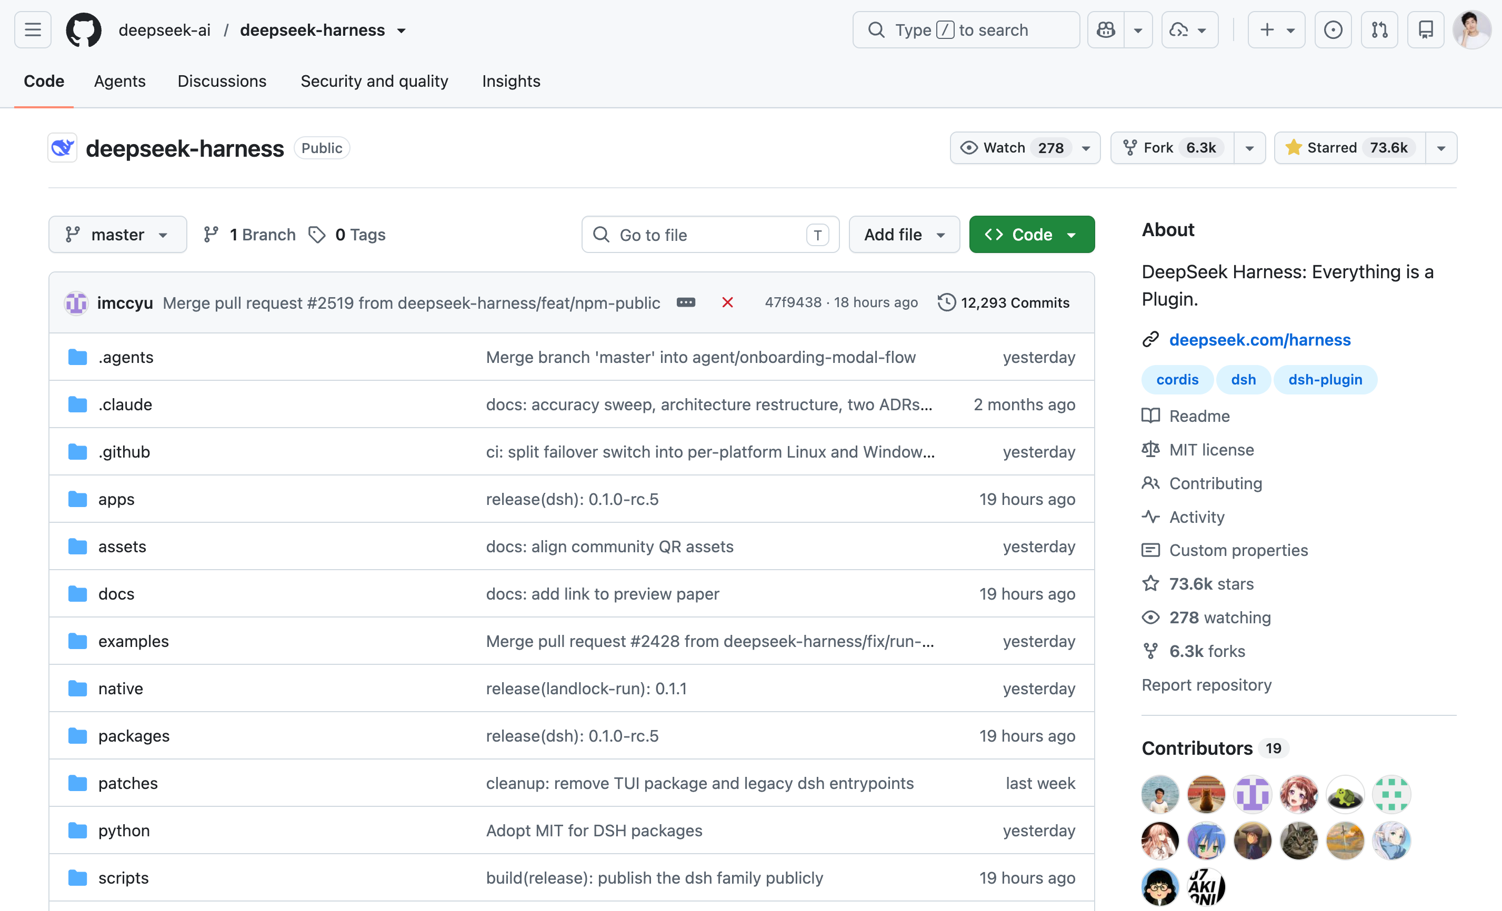The height and width of the screenshot is (911, 1502).
Task: Open the notifications inbox icon
Action: (x=1426, y=30)
